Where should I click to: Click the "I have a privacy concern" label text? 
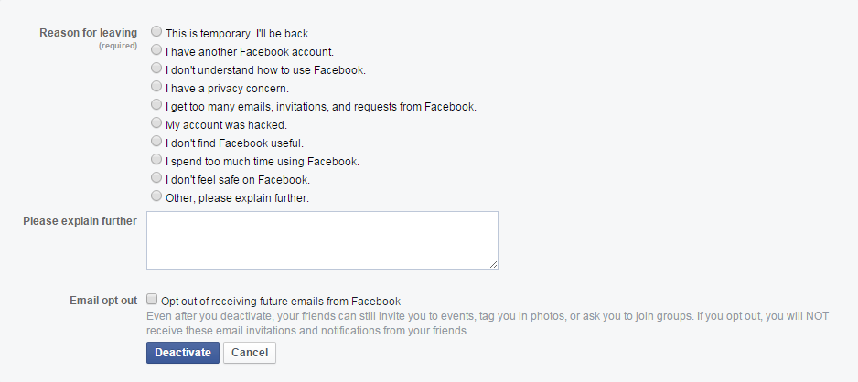tap(227, 88)
